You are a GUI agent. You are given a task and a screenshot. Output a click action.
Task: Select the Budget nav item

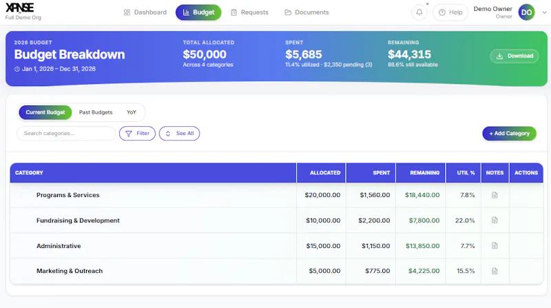[x=198, y=12]
